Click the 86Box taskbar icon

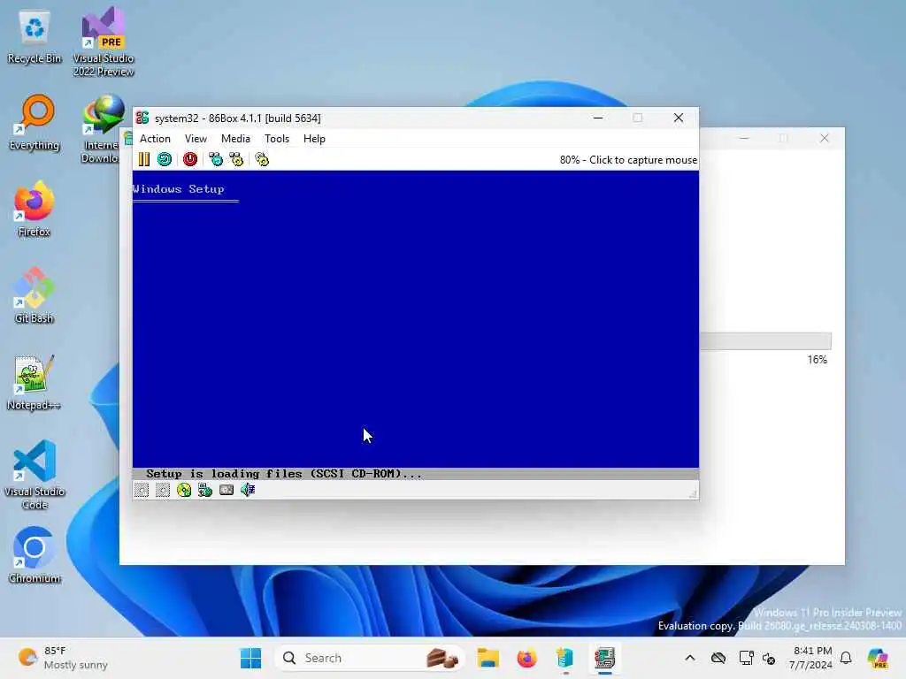pyautogui.click(x=604, y=658)
